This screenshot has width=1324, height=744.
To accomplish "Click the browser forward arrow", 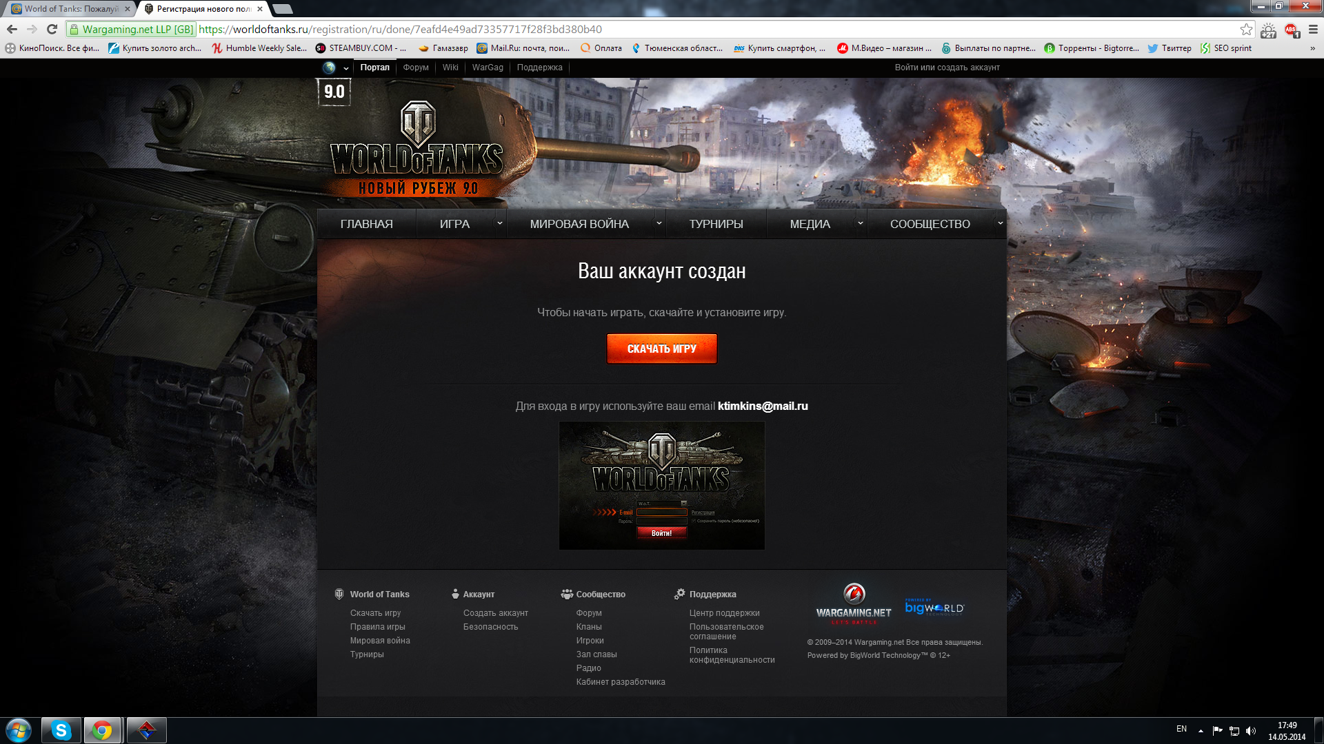I will coord(32,29).
